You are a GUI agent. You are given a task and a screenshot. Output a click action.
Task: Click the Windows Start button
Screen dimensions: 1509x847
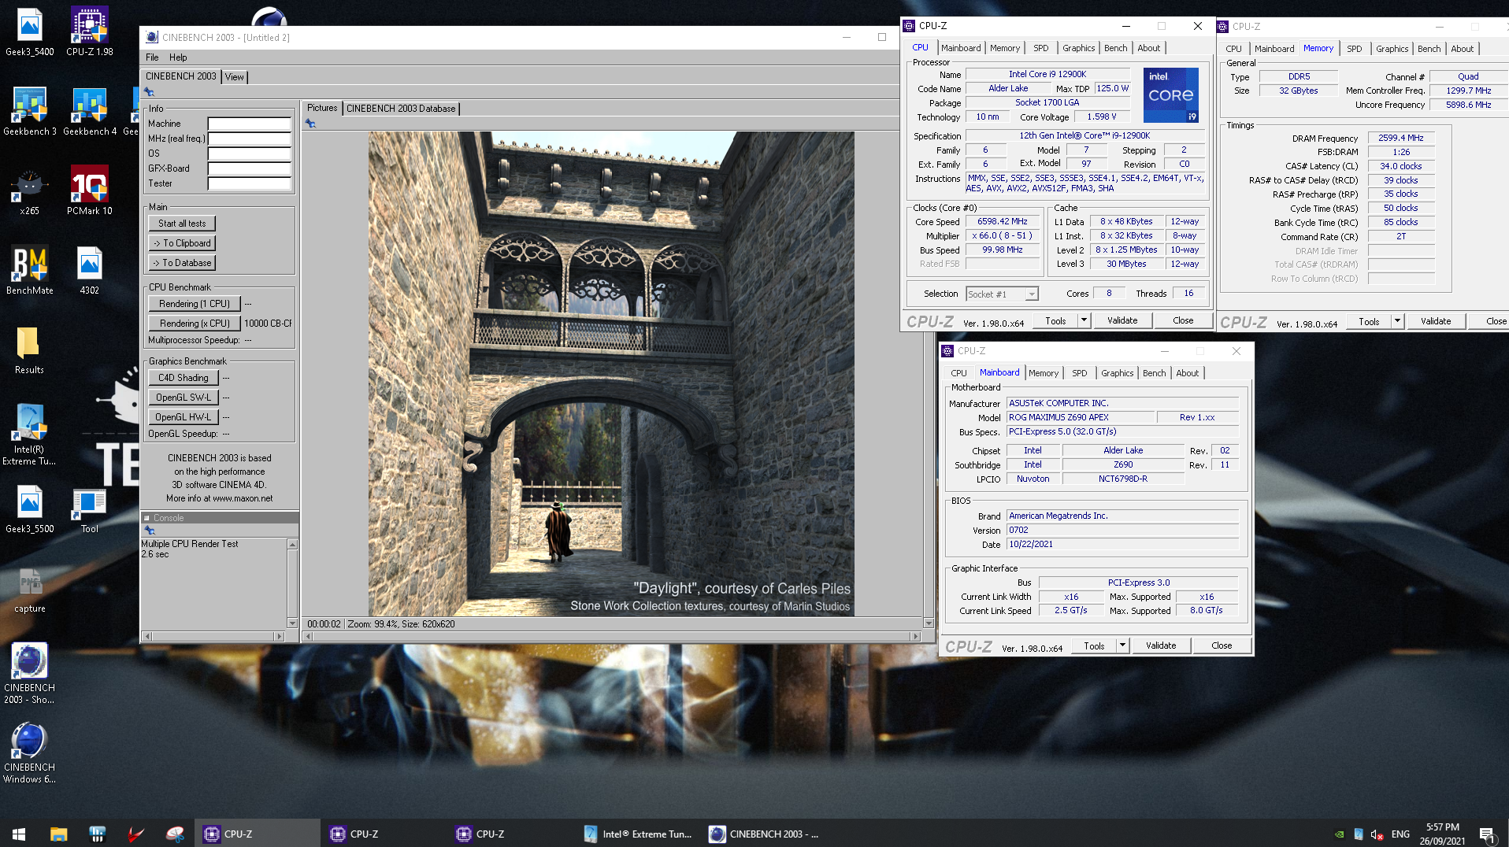pos(19,834)
